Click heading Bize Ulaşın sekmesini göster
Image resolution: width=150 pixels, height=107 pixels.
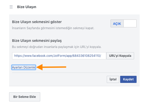pyautogui.click(x=37, y=22)
